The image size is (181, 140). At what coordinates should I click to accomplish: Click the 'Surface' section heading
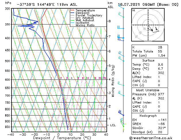148,60
